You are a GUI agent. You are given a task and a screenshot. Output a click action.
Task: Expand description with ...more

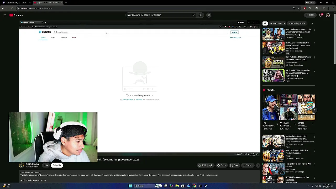point(43,180)
